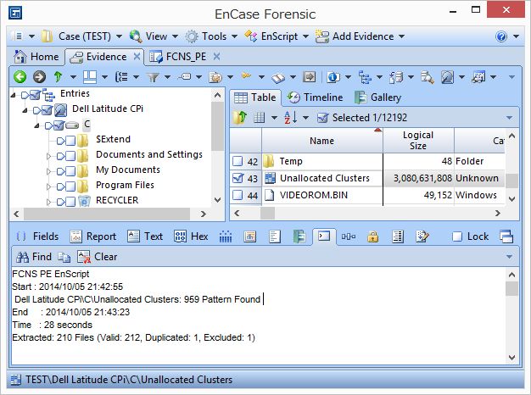Toggle the $Extend folder checkbox
This screenshot has height=395, width=531.
coord(70,141)
